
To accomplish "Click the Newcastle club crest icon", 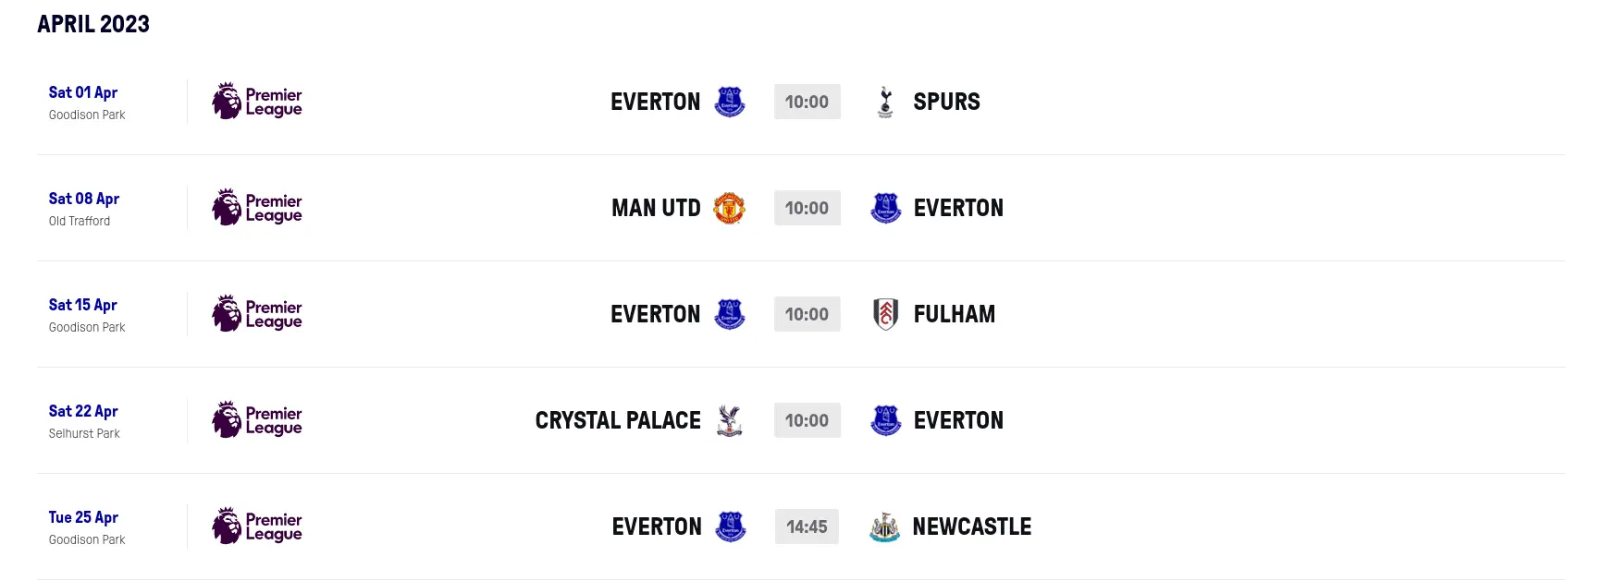I will (x=885, y=527).
